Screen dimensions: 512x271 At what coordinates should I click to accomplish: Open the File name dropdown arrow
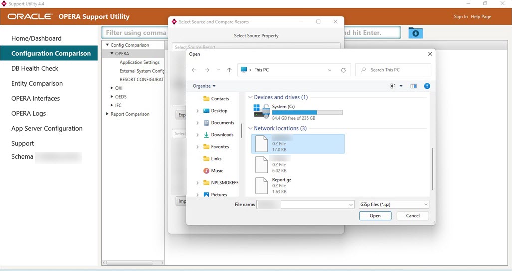tap(351, 205)
